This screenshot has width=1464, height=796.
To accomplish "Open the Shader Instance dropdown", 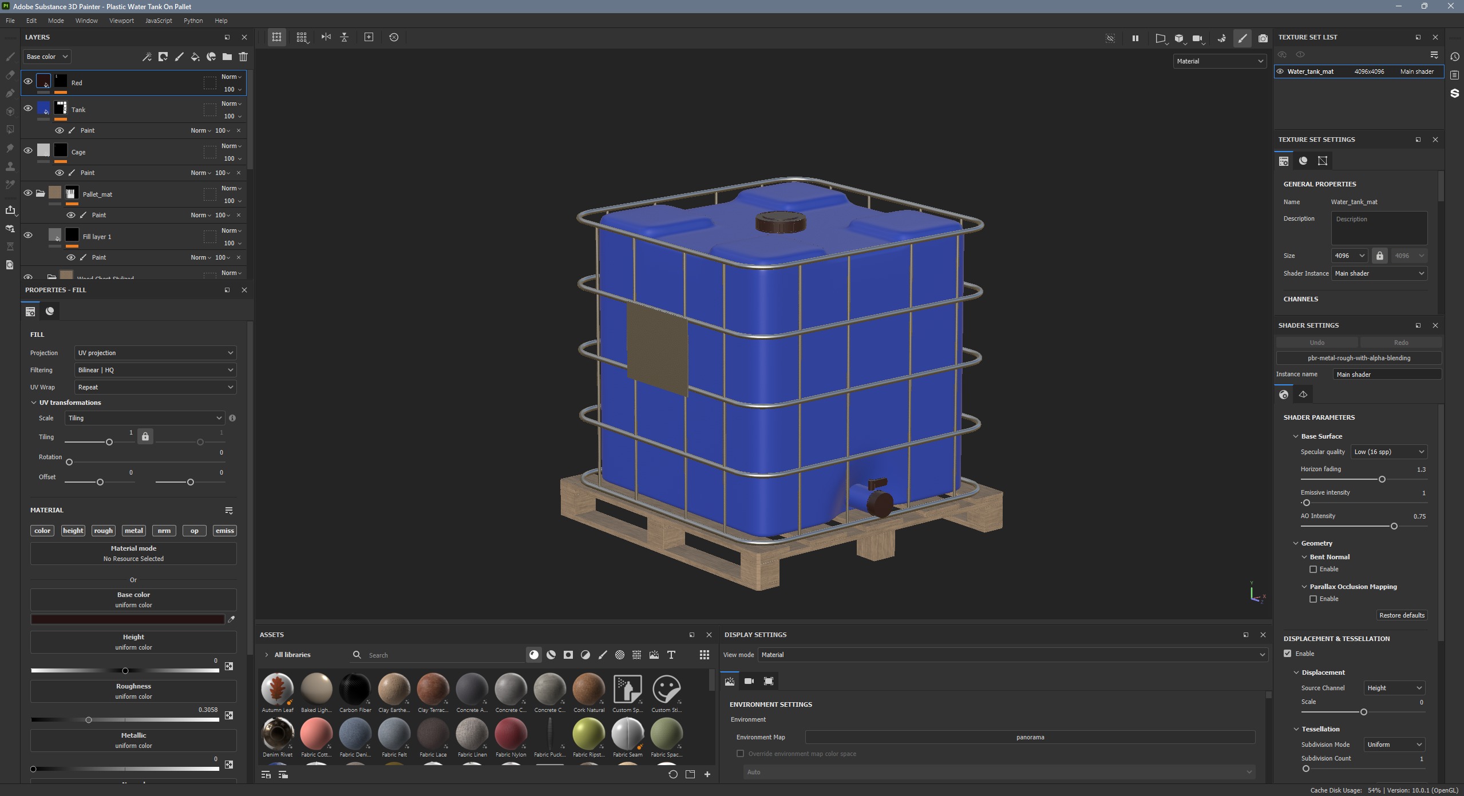I will 1379,273.
